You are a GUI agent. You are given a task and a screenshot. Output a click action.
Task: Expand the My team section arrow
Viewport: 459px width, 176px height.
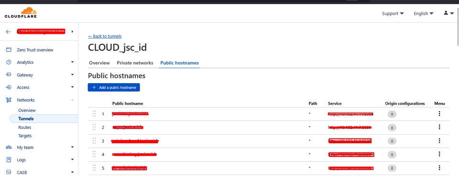tap(72, 147)
